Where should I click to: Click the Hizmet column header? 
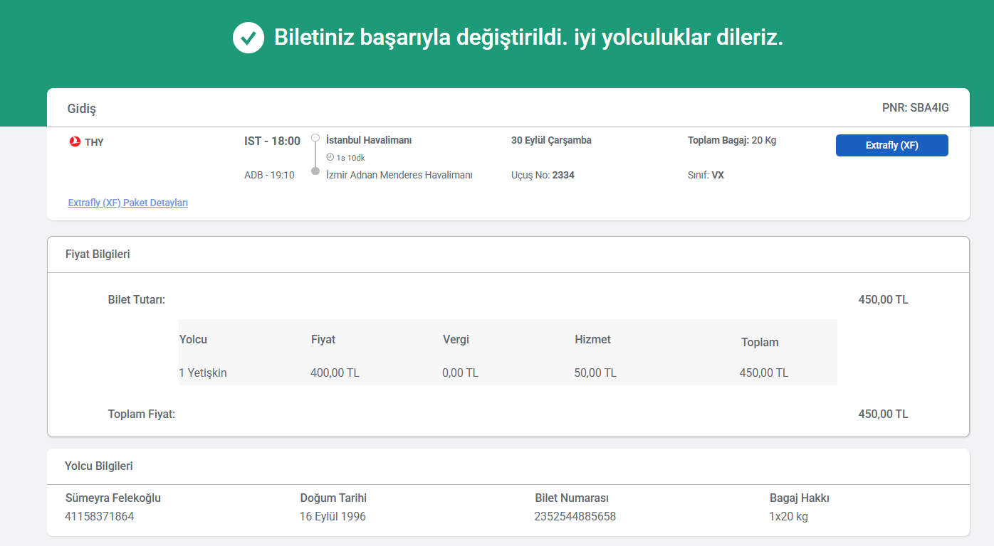coord(592,339)
